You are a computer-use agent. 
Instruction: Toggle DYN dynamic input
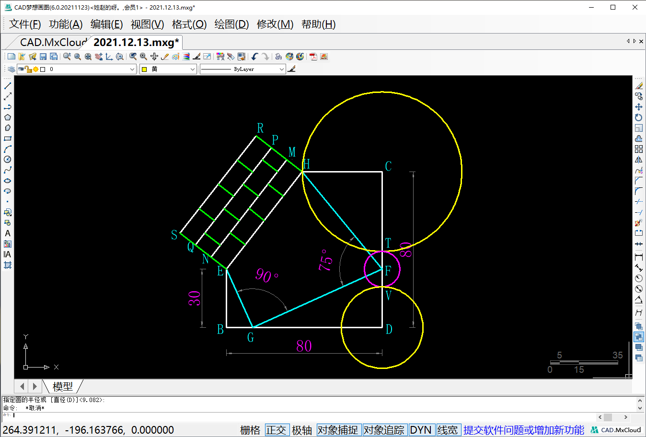pos(421,430)
